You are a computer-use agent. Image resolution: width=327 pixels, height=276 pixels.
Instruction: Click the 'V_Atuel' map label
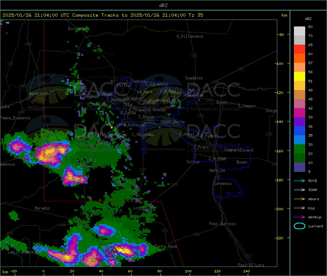(187, 134)
